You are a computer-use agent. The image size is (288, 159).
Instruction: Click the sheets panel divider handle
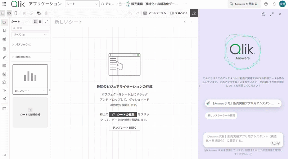pyautogui.click(x=50, y=90)
